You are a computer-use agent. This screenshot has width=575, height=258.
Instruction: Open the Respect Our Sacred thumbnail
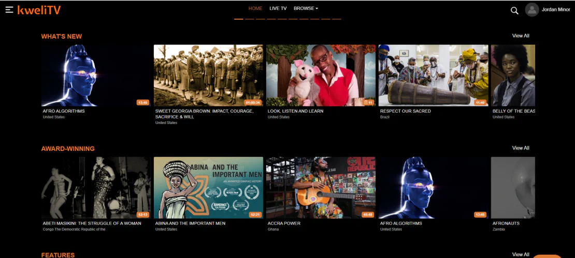(433, 75)
